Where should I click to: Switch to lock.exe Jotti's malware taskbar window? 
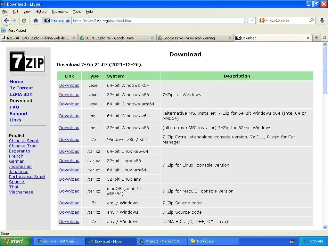[59, 242]
